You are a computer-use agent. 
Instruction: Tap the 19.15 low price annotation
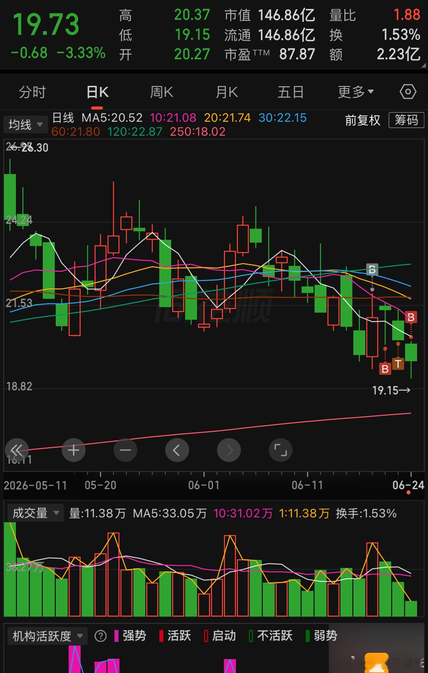391,390
